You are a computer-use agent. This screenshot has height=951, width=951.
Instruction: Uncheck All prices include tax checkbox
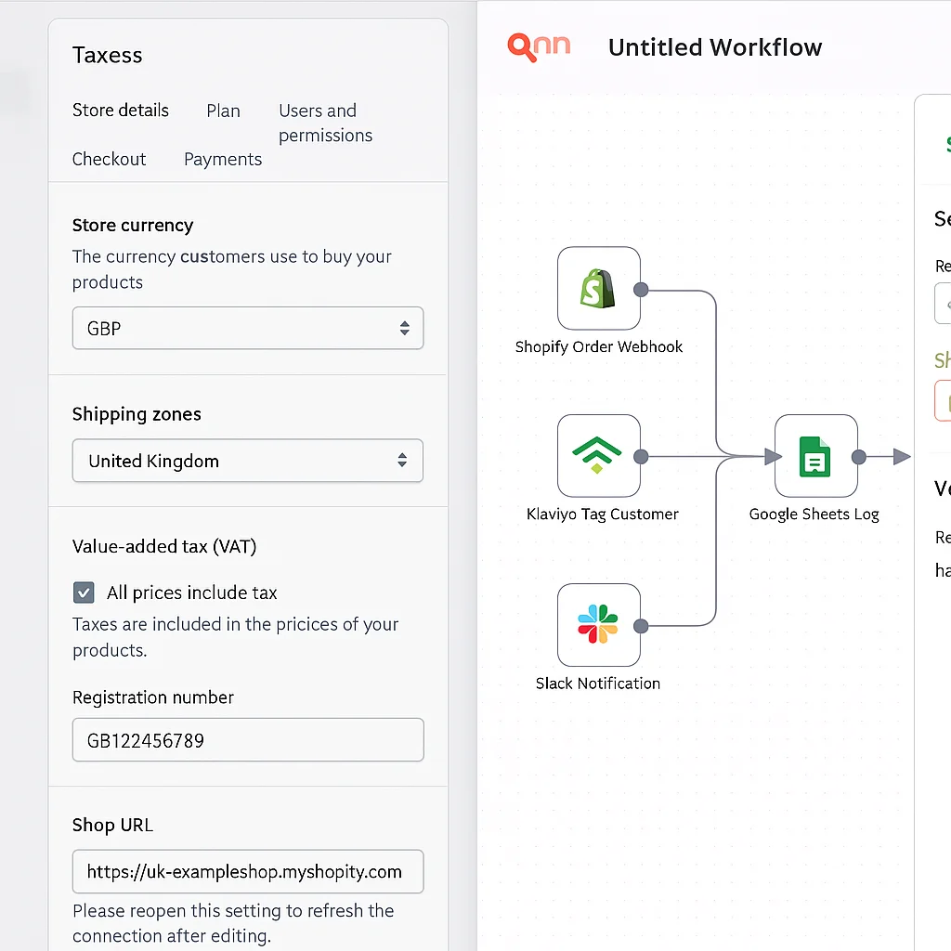(x=84, y=593)
